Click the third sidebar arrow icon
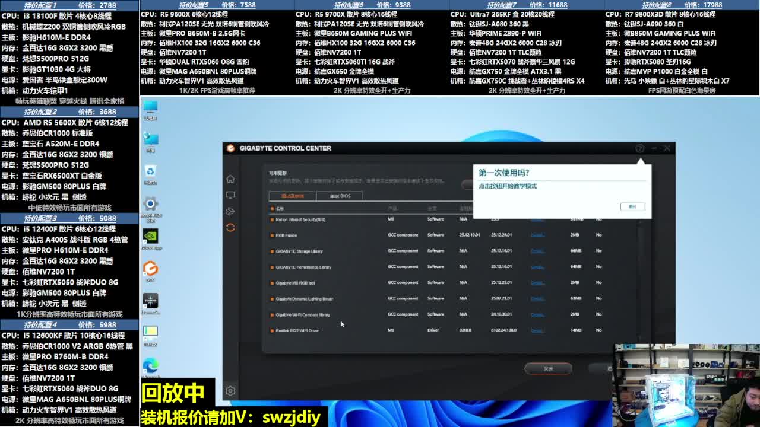 [230, 211]
